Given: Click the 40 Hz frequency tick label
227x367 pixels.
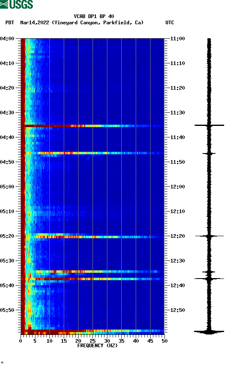Looking at the screenshot, I should 136,341.
